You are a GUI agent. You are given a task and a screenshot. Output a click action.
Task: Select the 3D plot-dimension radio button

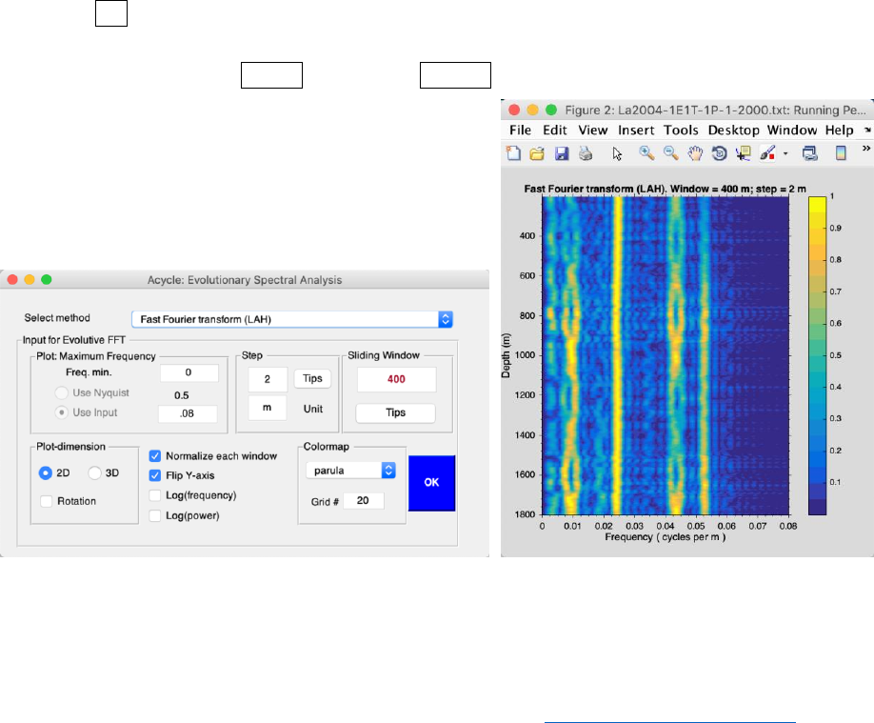pos(95,472)
